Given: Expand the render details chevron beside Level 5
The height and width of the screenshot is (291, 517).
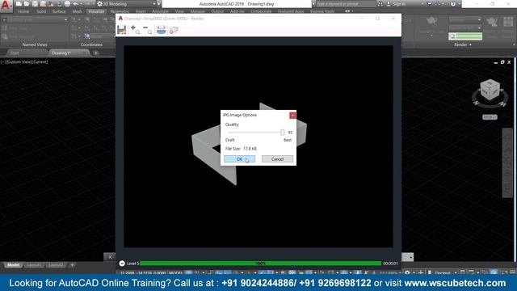Looking at the screenshot, I should (122, 264).
